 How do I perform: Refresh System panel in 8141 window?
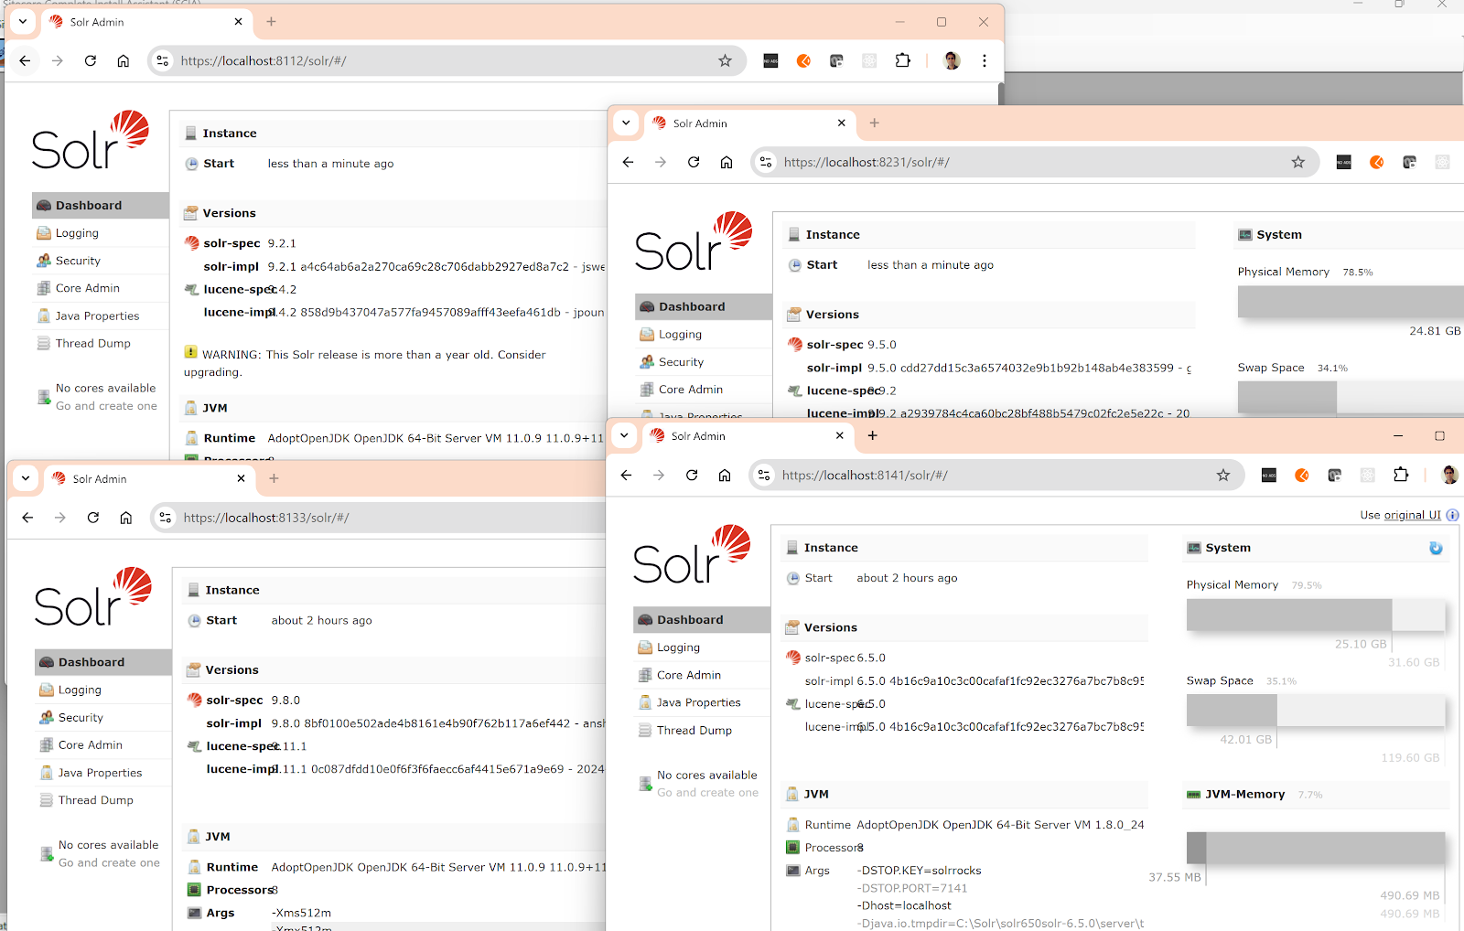(x=1436, y=548)
